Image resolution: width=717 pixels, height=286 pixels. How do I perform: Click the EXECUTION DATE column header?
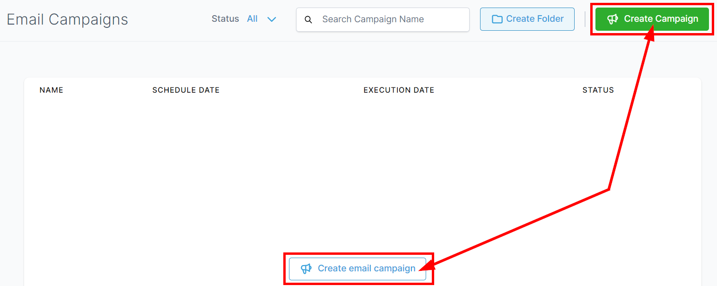(399, 90)
